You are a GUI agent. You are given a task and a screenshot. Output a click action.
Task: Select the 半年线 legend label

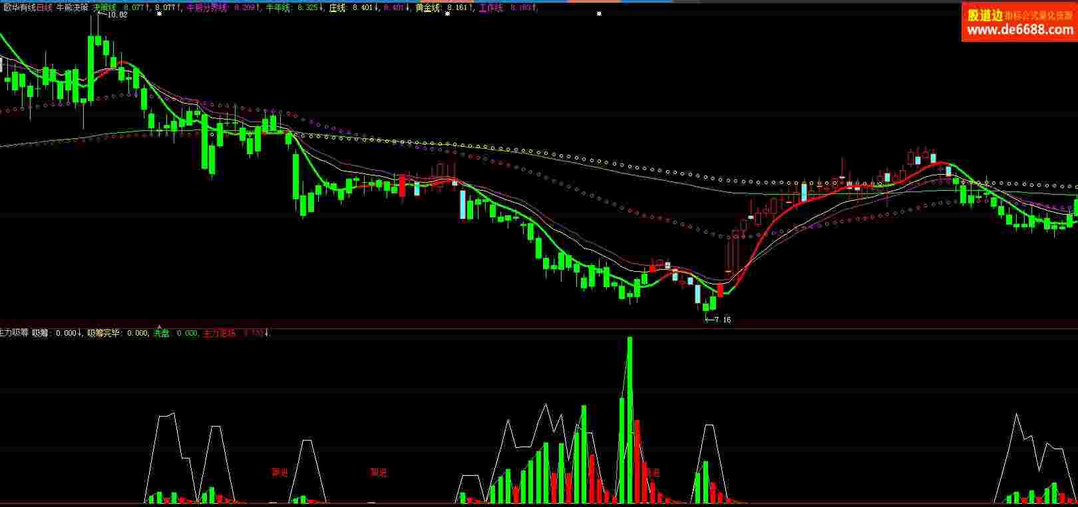(277, 8)
